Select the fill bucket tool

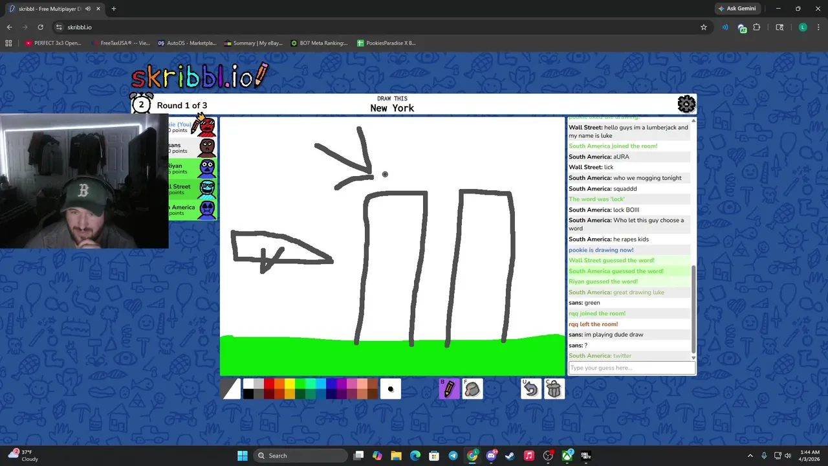[x=472, y=389]
